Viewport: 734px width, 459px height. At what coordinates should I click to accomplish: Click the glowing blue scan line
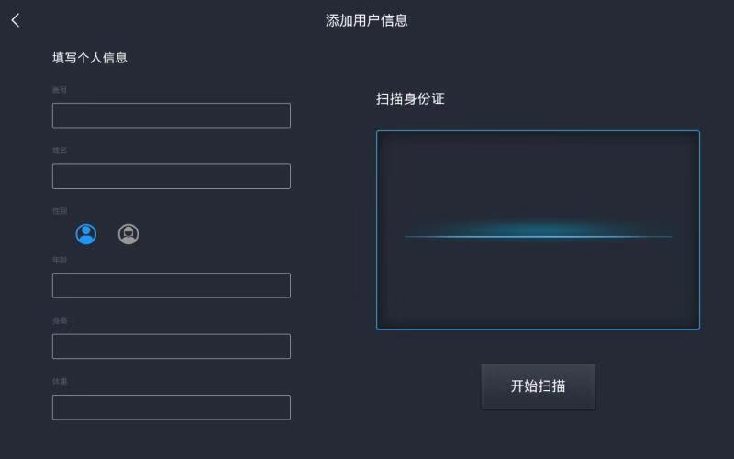coord(538,236)
